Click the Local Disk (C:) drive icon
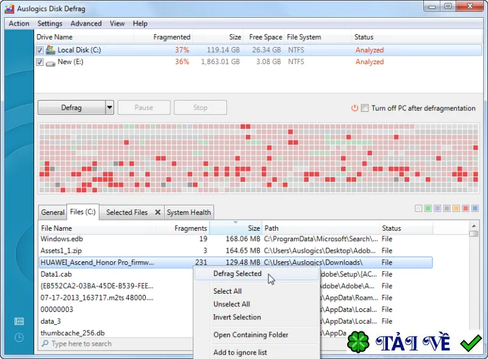The width and height of the screenshot is (488, 359). point(50,50)
